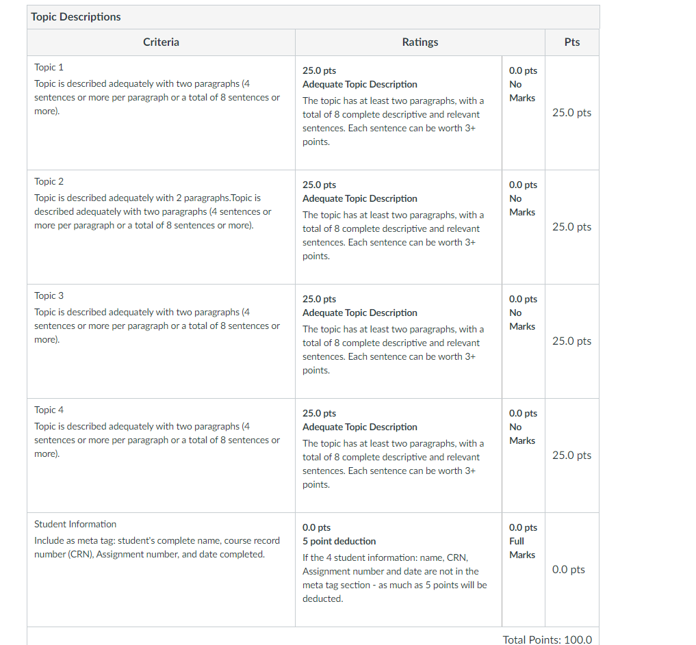Select Adequate Topic Description rating for Topic 4

(x=398, y=456)
